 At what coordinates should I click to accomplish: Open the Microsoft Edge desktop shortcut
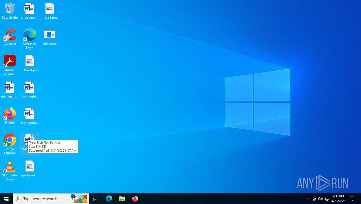(x=29, y=39)
